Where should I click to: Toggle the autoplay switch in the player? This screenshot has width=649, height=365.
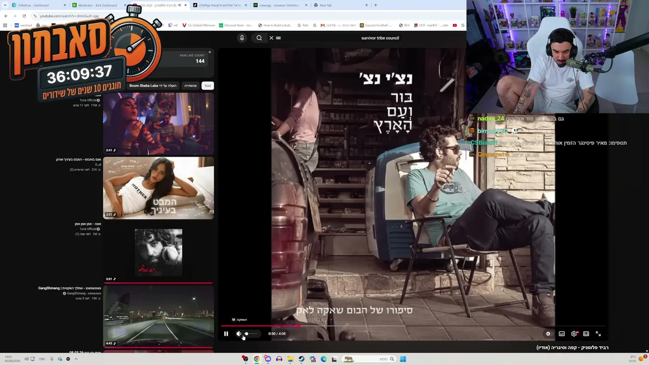(548, 334)
